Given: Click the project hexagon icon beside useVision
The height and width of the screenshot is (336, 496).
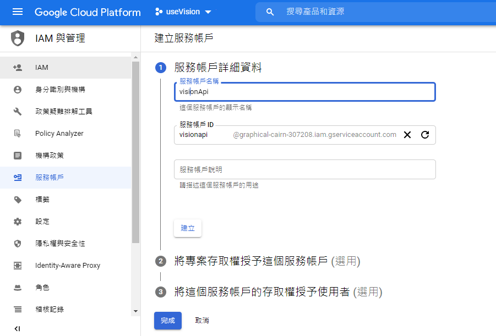Looking at the screenshot, I should 159,12.
